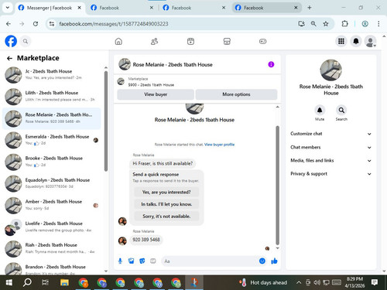Open Esmeralda - 2beds 1bath House chat
Image resolution: width=387 pixels, height=290 pixels.
pos(52,140)
